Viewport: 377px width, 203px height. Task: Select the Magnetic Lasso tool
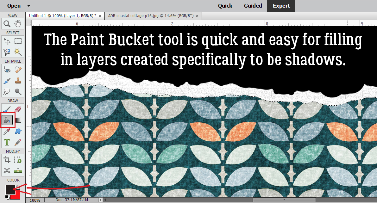7,52
